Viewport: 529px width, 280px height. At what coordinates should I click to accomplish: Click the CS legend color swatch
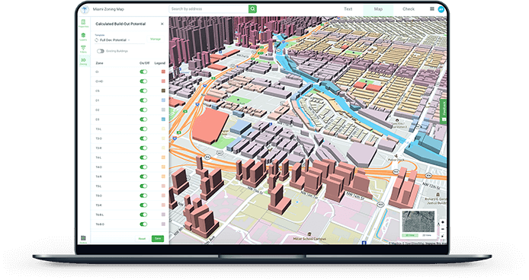(x=163, y=91)
